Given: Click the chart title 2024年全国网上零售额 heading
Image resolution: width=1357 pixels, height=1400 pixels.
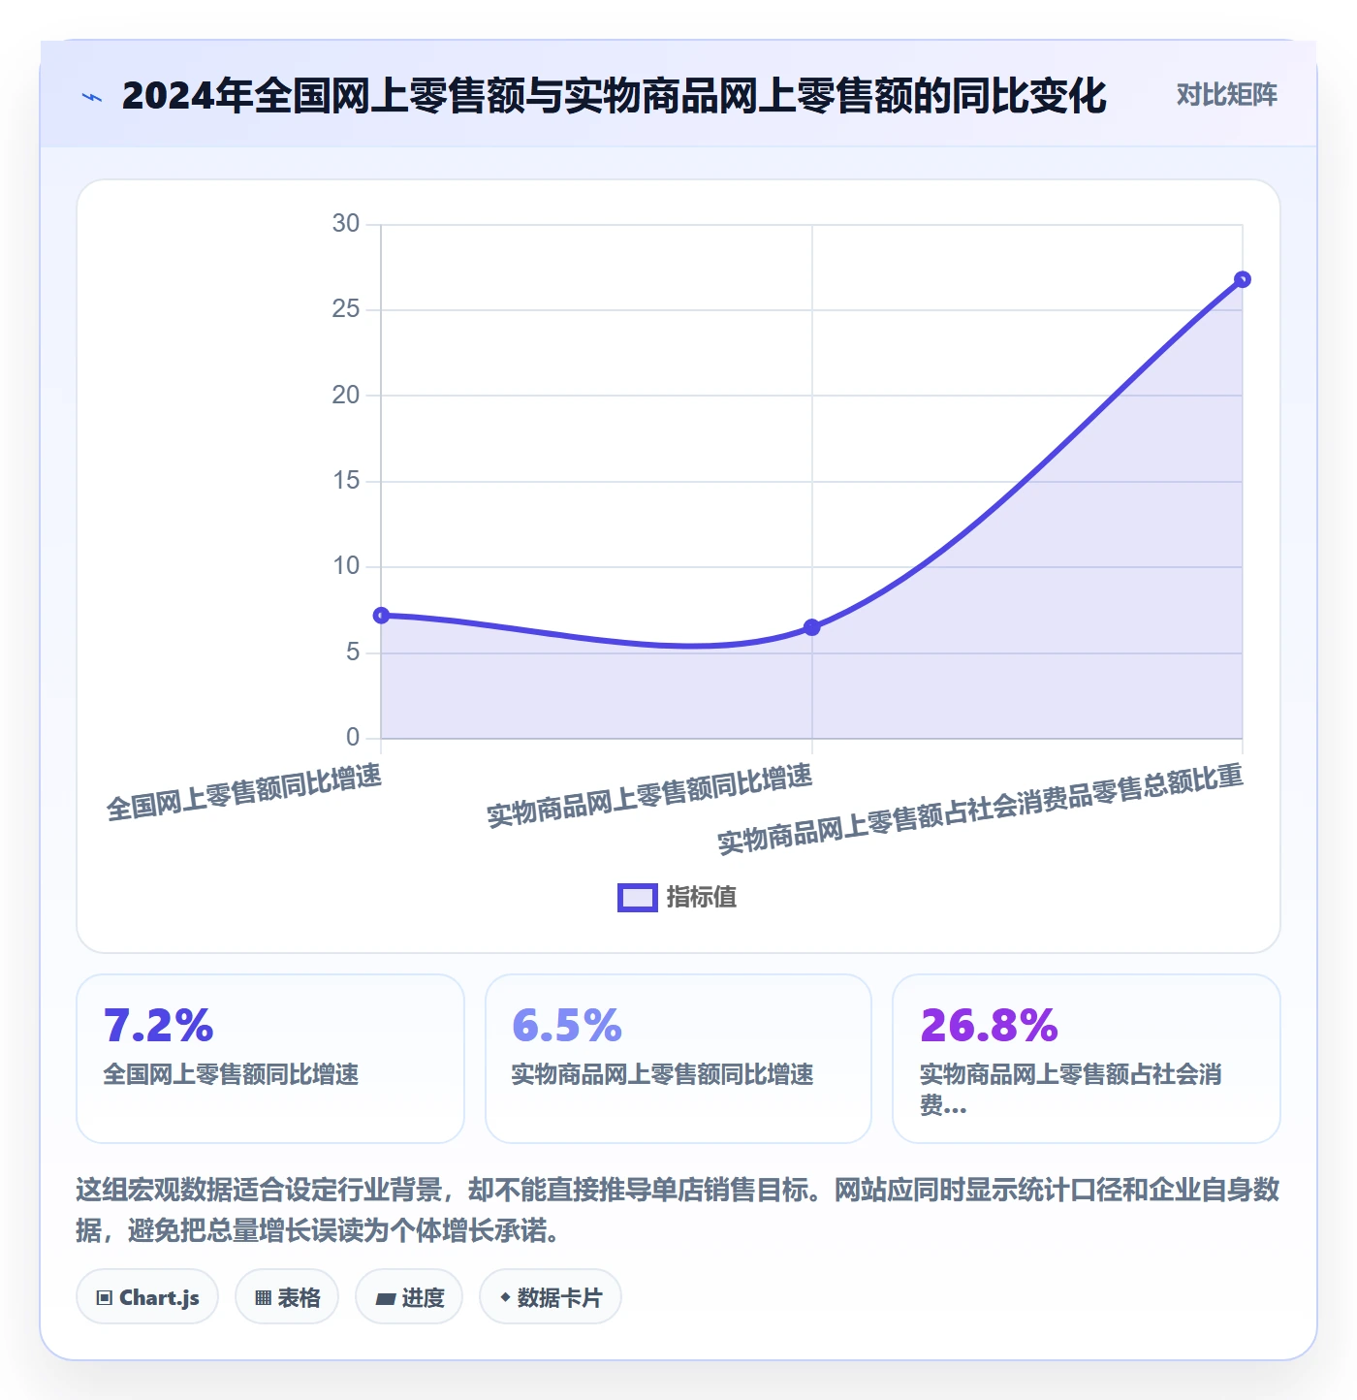Looking at the screenshot, I should [614, 96].
